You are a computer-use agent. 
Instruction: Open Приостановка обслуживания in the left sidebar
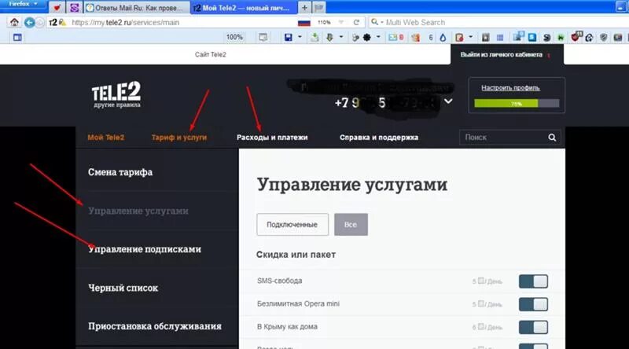click(x=155, y=326)
